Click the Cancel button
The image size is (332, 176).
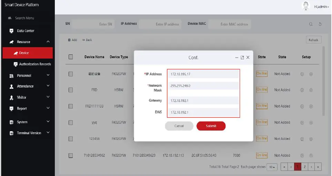(x=179, y=126)
